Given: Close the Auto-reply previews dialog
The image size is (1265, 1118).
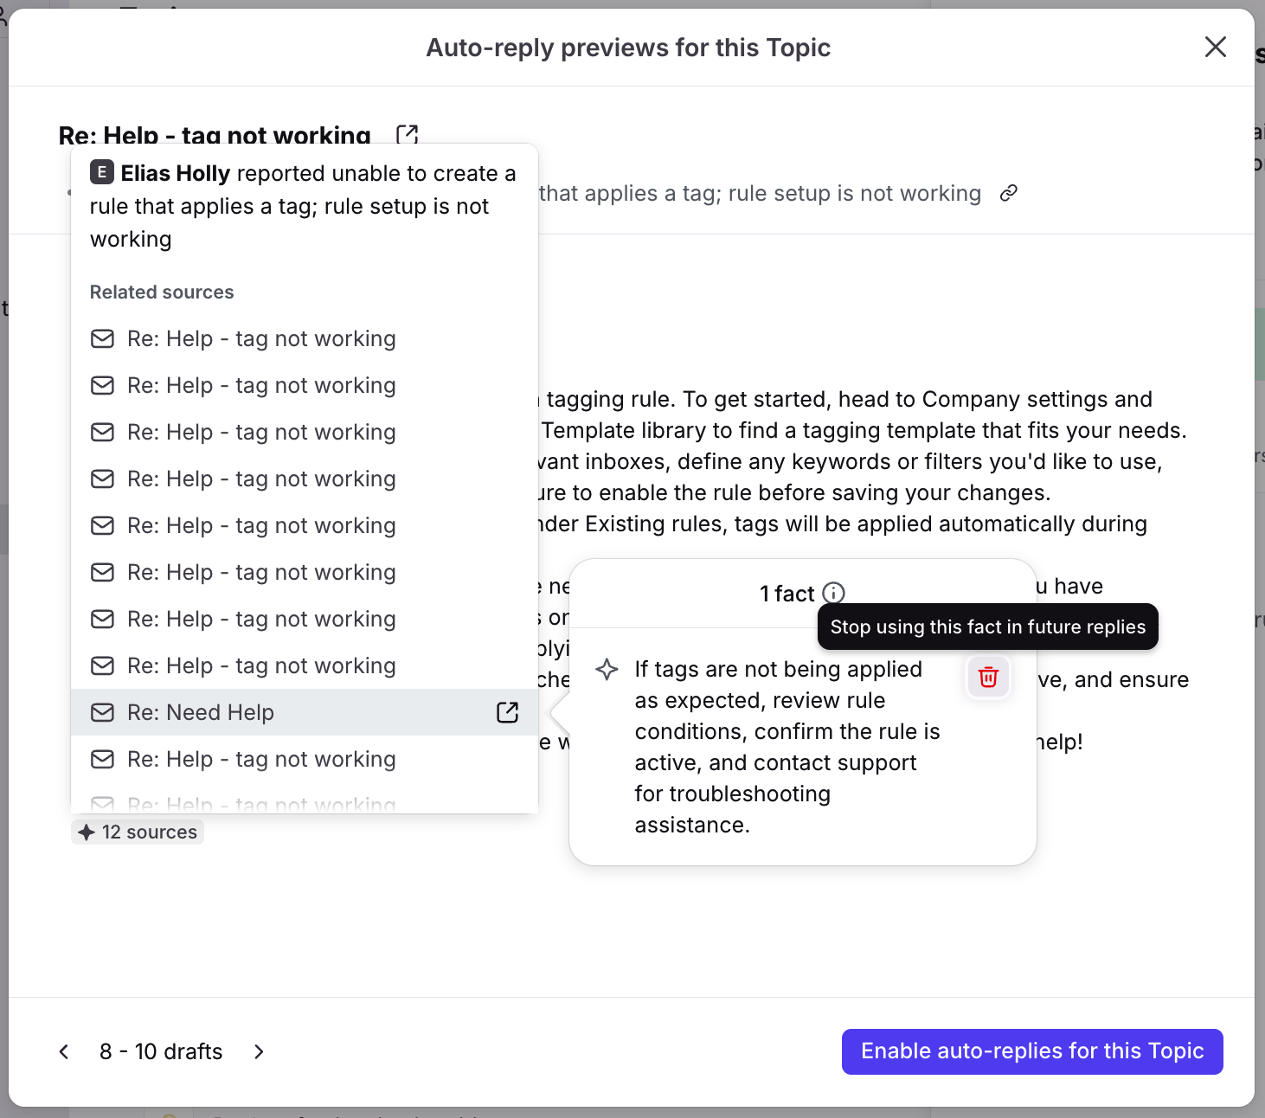Looking at the screenshot, I should pyautogui.click(x=1215, y=48).
